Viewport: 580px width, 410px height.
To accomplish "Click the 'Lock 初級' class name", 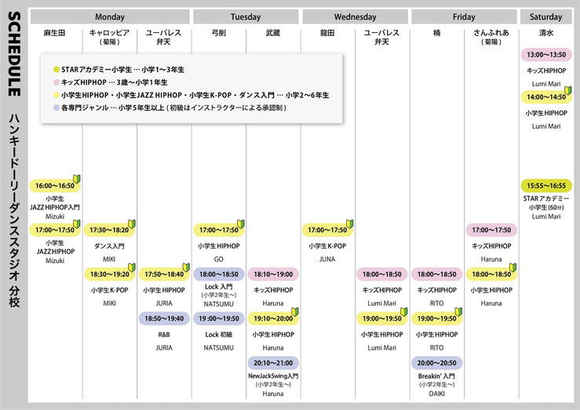I will tap(219, 335).
